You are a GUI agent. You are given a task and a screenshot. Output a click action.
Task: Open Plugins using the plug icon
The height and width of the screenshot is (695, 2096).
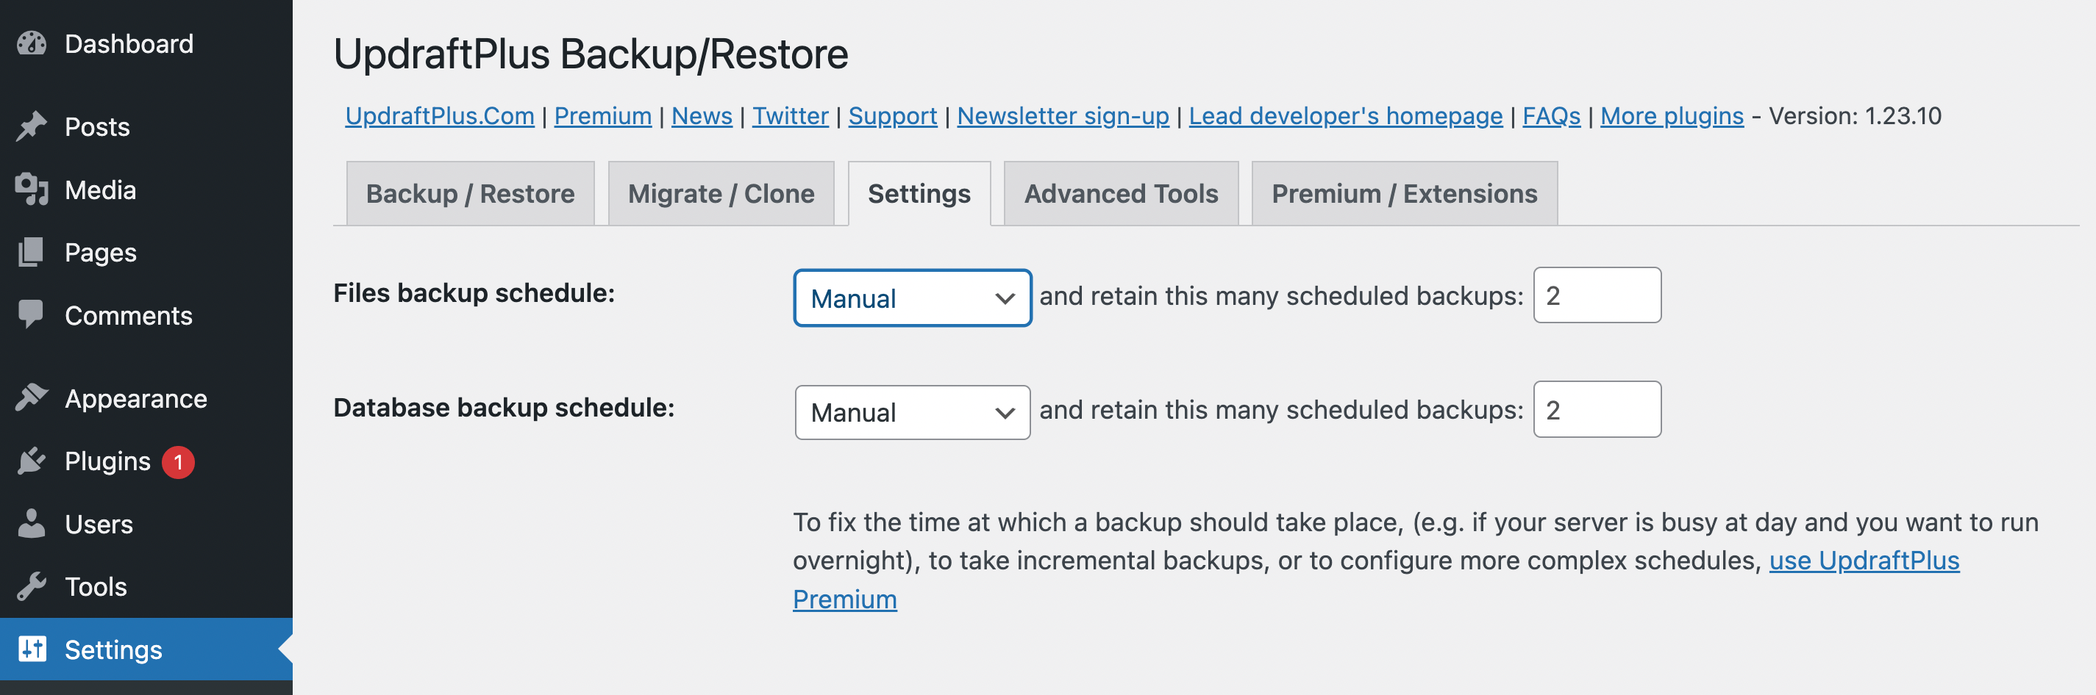pyautogui.click(x=31, y=461)
